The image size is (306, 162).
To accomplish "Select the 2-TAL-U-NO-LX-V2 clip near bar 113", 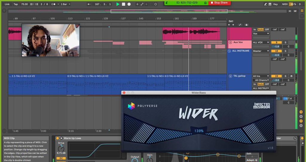I will point(76,76).
